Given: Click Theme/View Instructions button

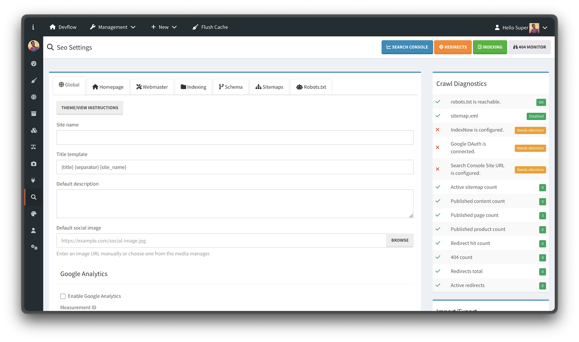Looking at the screenshot, I should tap(90, 108).
